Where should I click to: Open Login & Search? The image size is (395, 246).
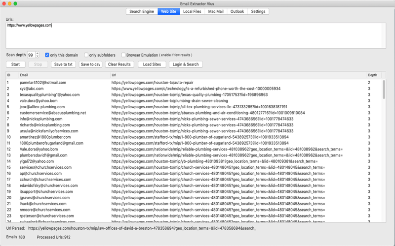tap(186, 64)
